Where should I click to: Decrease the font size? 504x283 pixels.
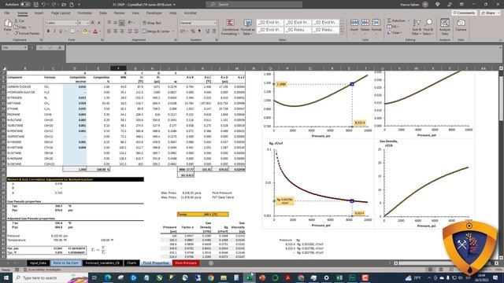99,23
